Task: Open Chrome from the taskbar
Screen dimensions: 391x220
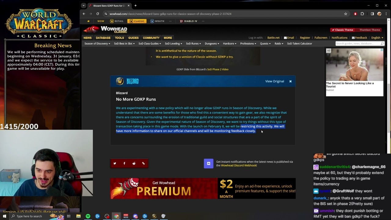Action: (116, 216)
